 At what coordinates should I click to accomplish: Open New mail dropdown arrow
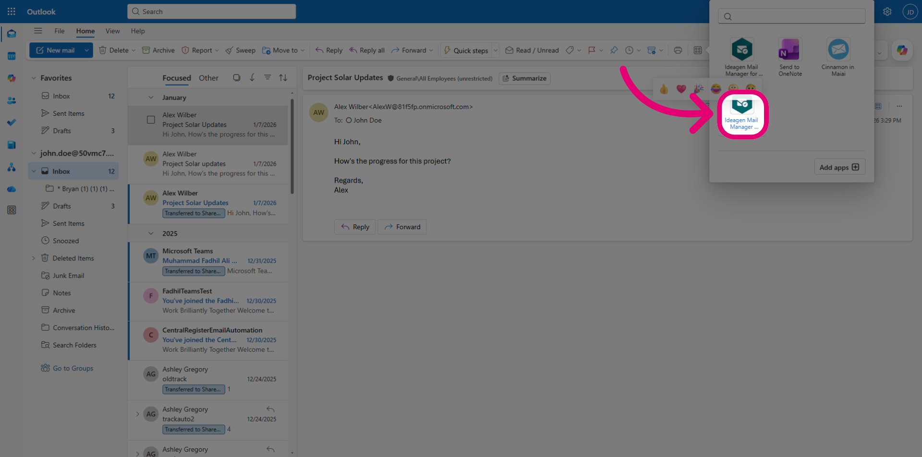coord(86,50)
